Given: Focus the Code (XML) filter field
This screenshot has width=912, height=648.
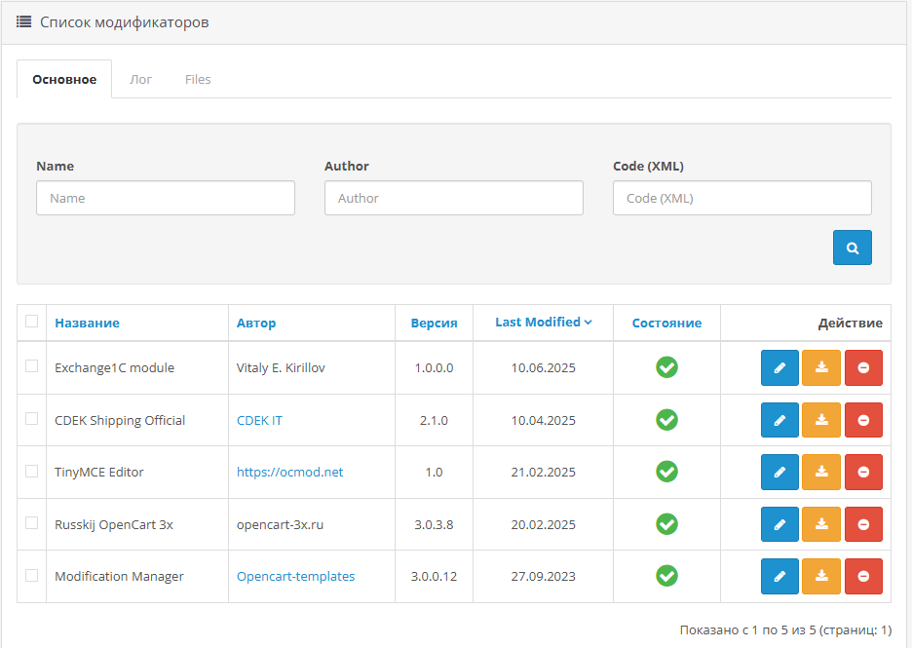Looking at the screenshot, I should coord(741,198).
